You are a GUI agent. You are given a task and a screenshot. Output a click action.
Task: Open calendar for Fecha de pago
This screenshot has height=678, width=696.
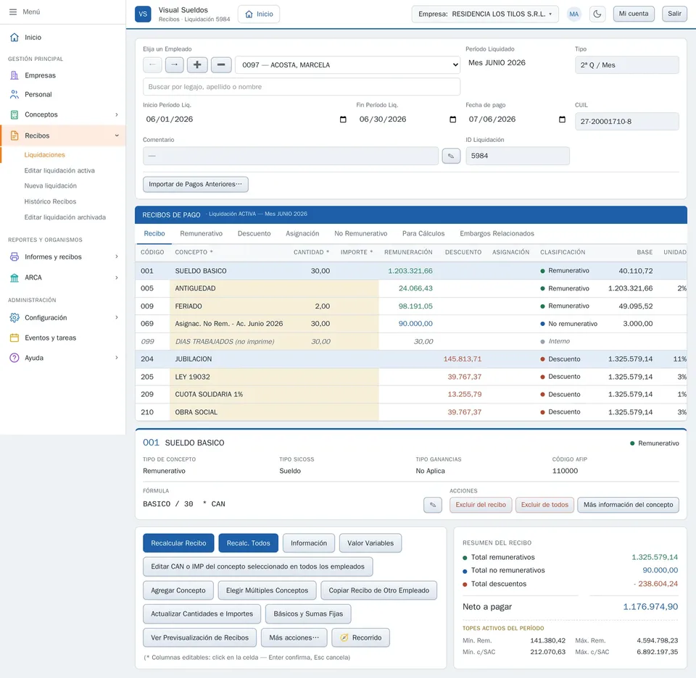point(562,120)
